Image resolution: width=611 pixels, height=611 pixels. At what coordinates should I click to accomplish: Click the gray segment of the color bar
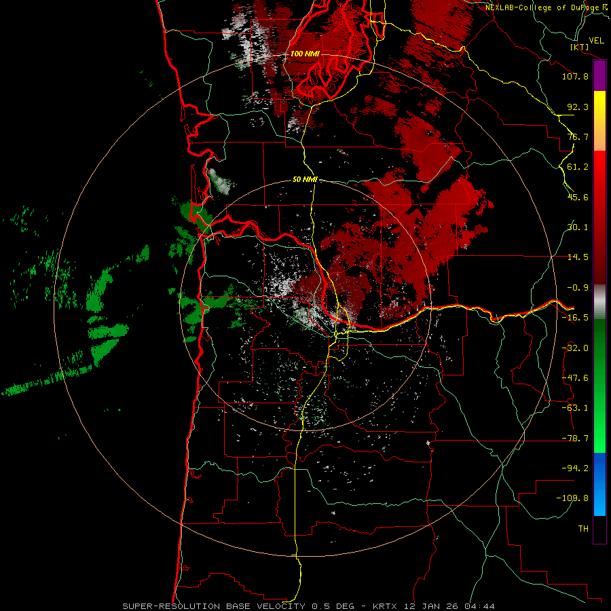tap(599, 302)
